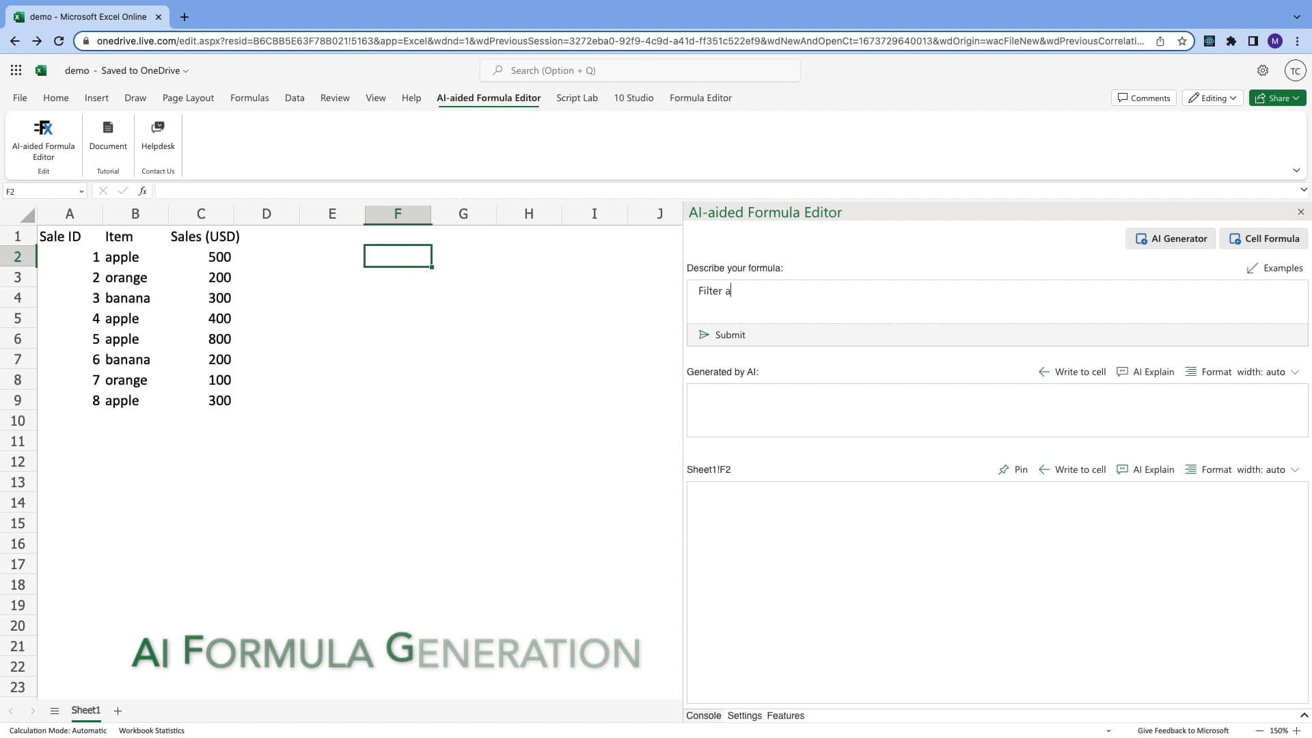Write the AI result to cell

point(1072,372)
